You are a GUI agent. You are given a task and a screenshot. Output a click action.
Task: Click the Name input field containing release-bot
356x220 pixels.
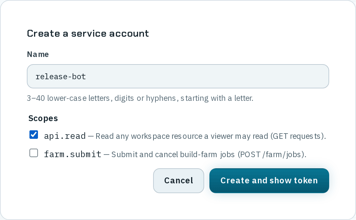click(x=178, y=76)
